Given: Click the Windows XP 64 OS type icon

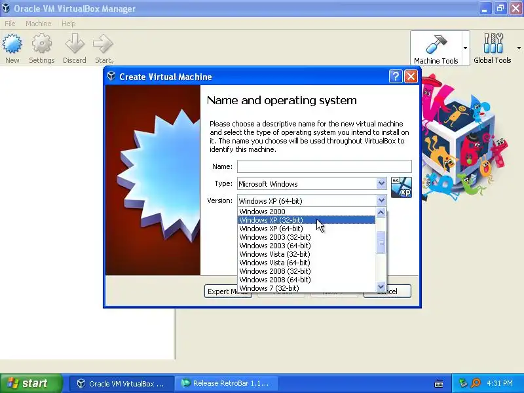Looking at the screenshot, I should 402,187.
